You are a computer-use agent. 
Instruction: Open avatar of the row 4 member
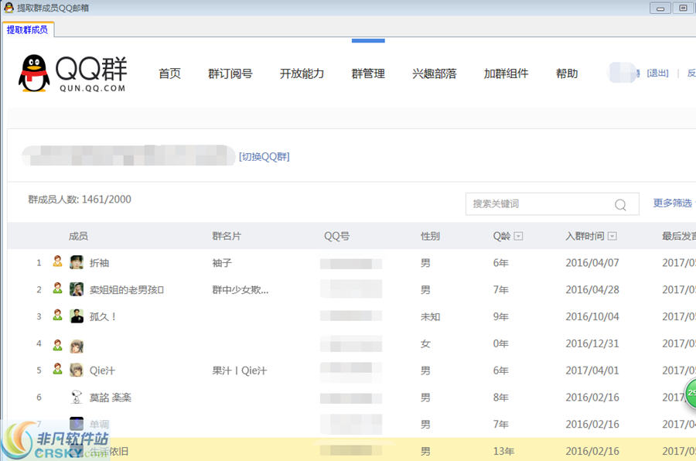77,347
